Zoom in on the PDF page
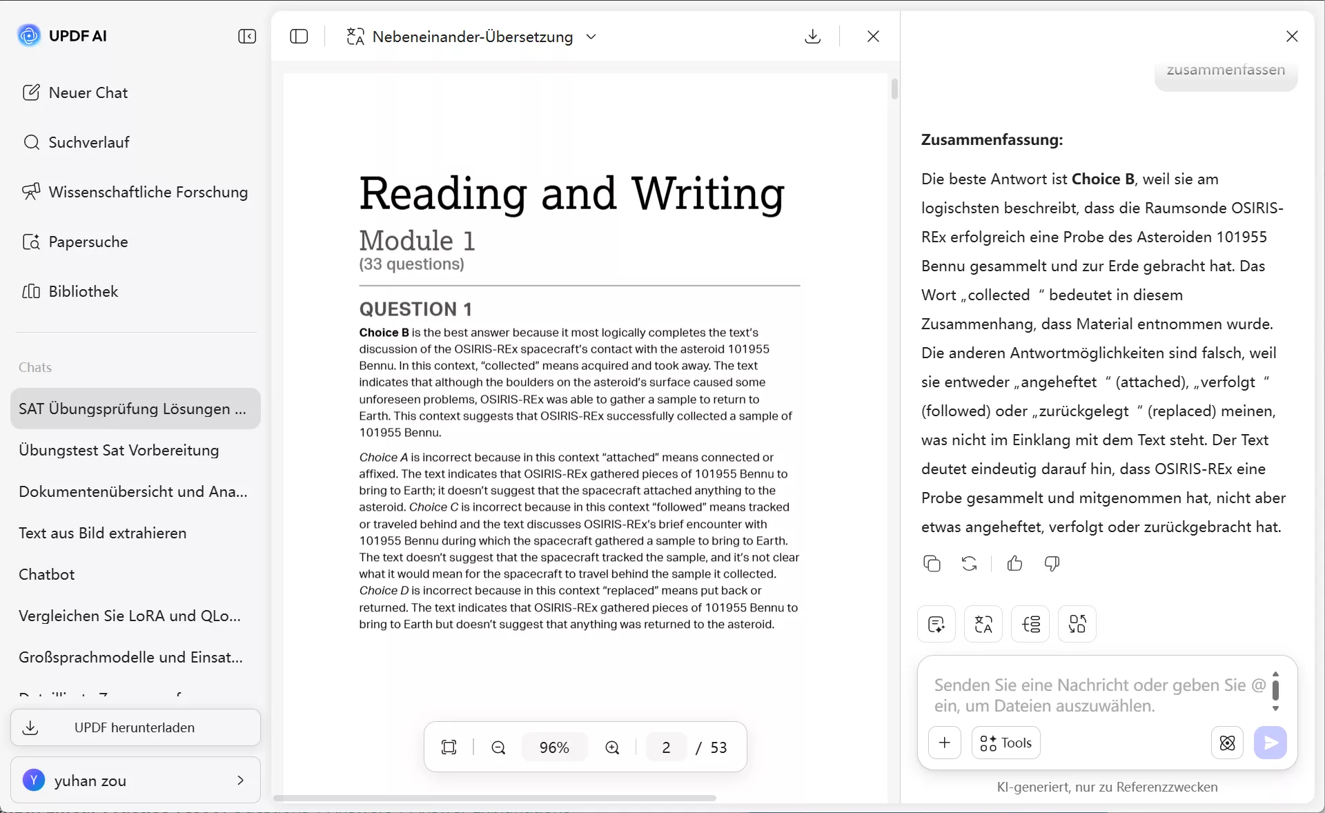The image size is (1325, 813). [x=612, y=747]
